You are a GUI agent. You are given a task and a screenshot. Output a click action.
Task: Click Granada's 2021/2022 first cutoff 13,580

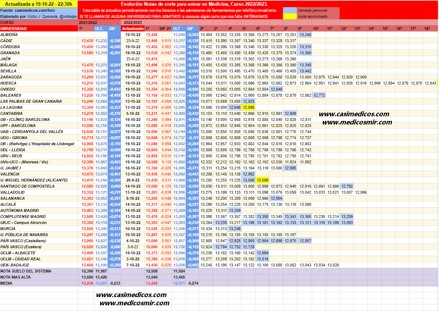(x=87, y=53)
